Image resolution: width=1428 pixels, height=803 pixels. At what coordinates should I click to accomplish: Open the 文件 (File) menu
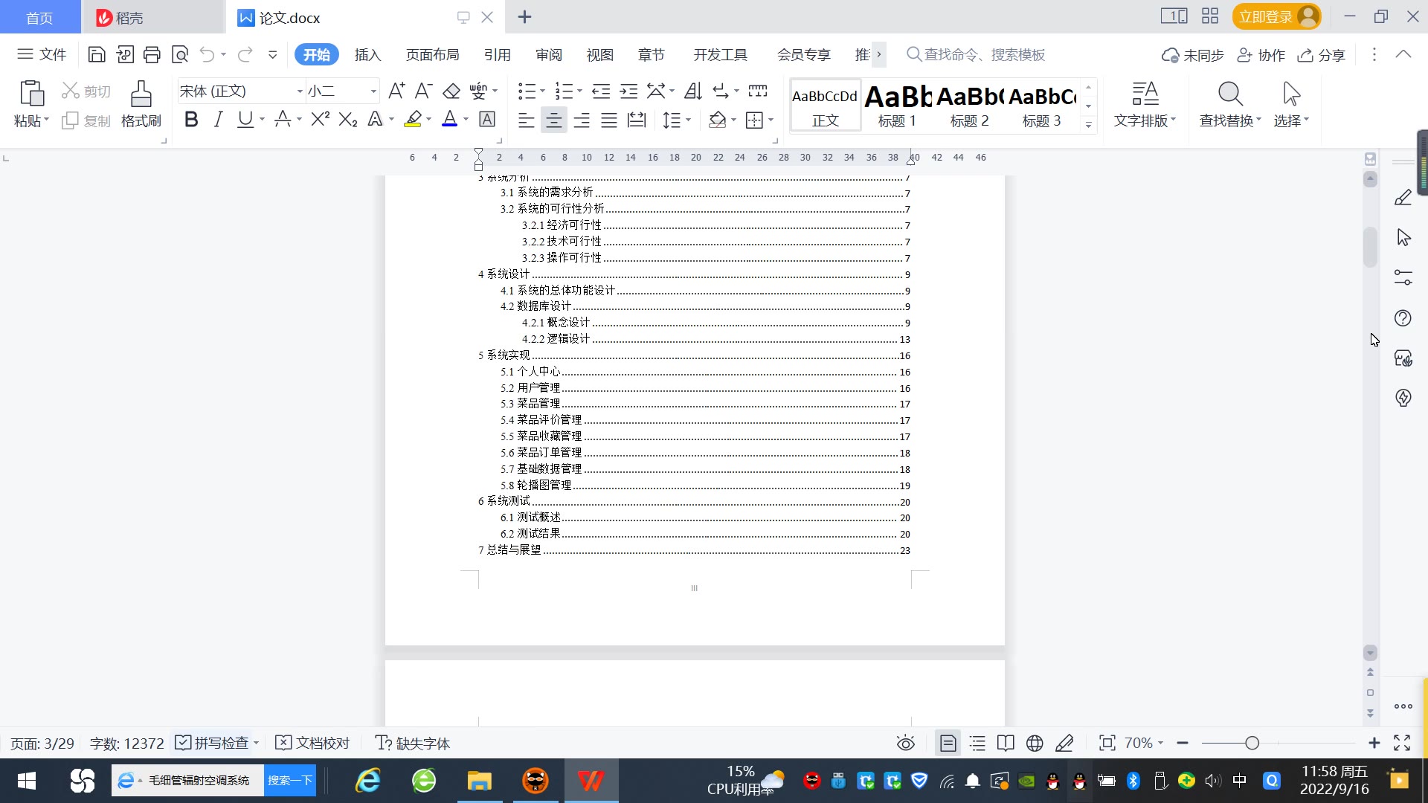(42, 54)
